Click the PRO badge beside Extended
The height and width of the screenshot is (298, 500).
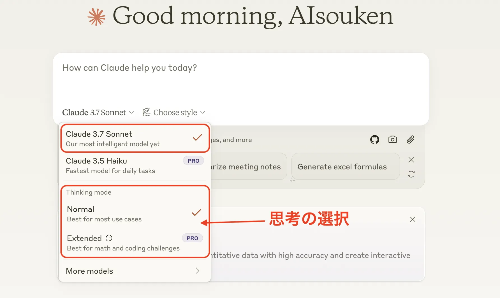pyautogui.click(x=192, y=238)
